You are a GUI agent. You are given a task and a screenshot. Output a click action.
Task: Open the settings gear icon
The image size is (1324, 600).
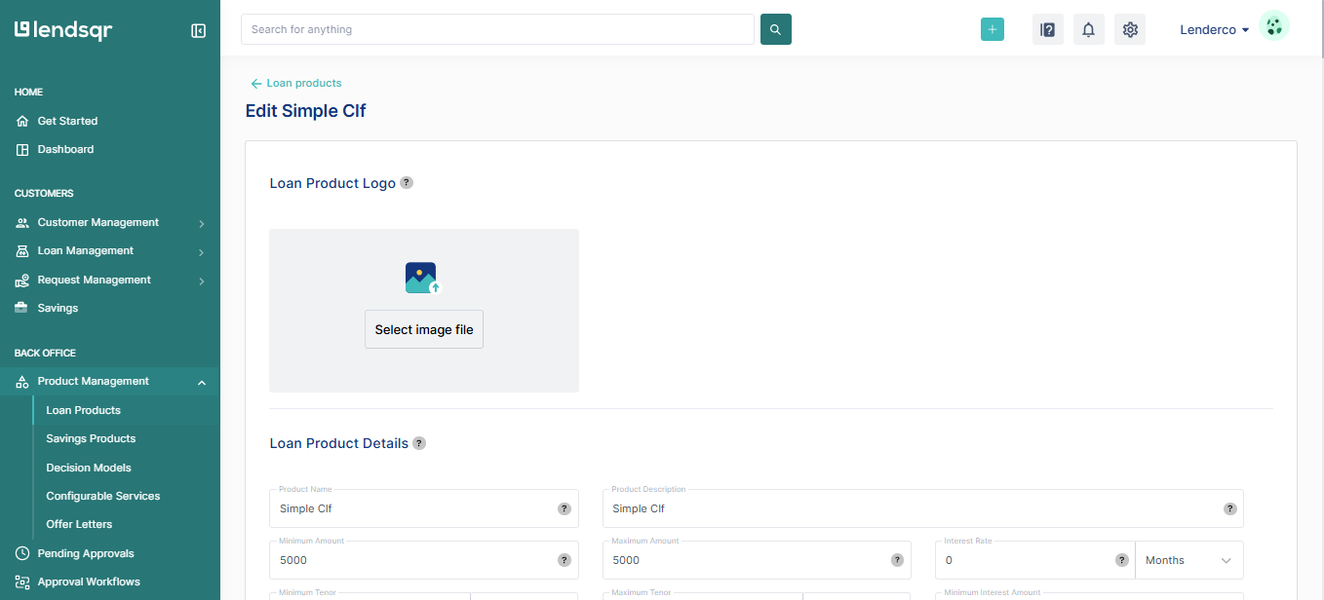[1130, 29]
